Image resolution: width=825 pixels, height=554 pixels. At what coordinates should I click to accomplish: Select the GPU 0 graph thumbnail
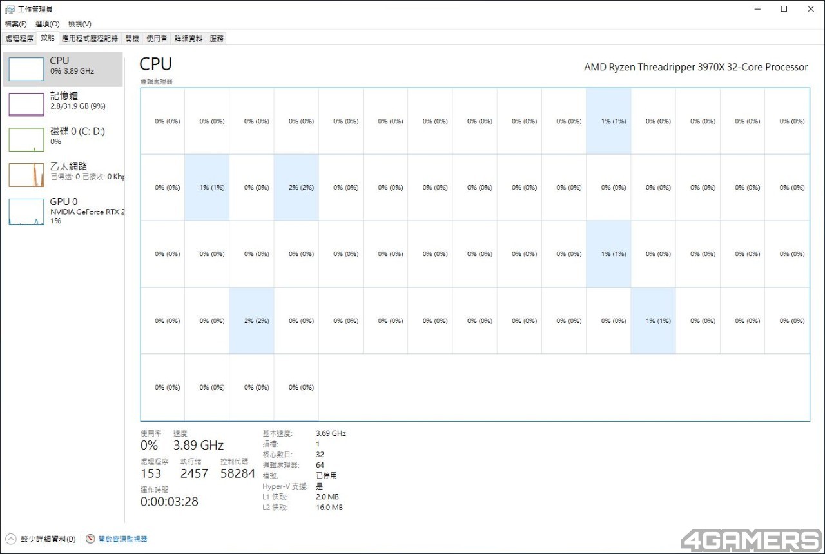tap(26, 212)
